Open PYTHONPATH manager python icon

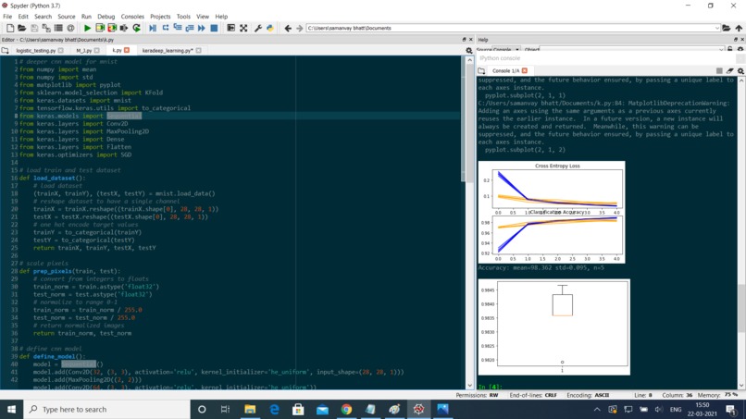tap(270, 28)
